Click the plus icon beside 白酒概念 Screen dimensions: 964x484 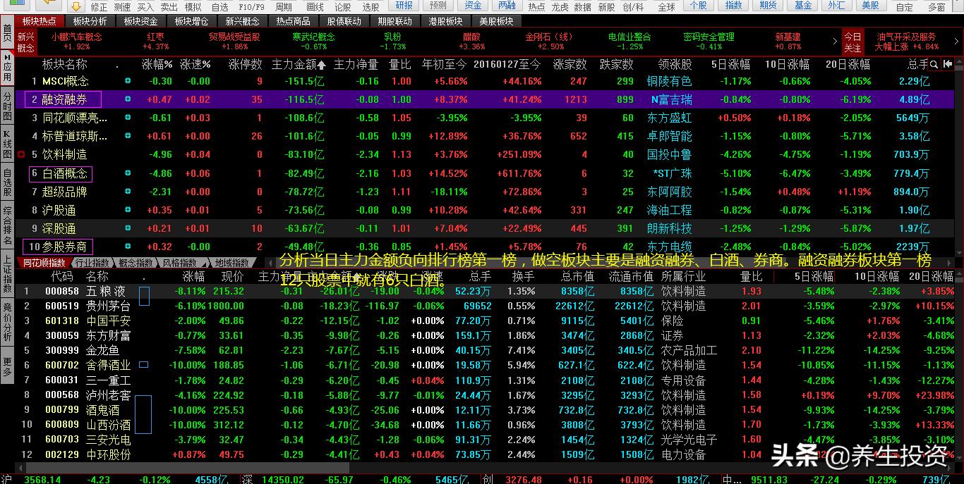click(128, 173)
